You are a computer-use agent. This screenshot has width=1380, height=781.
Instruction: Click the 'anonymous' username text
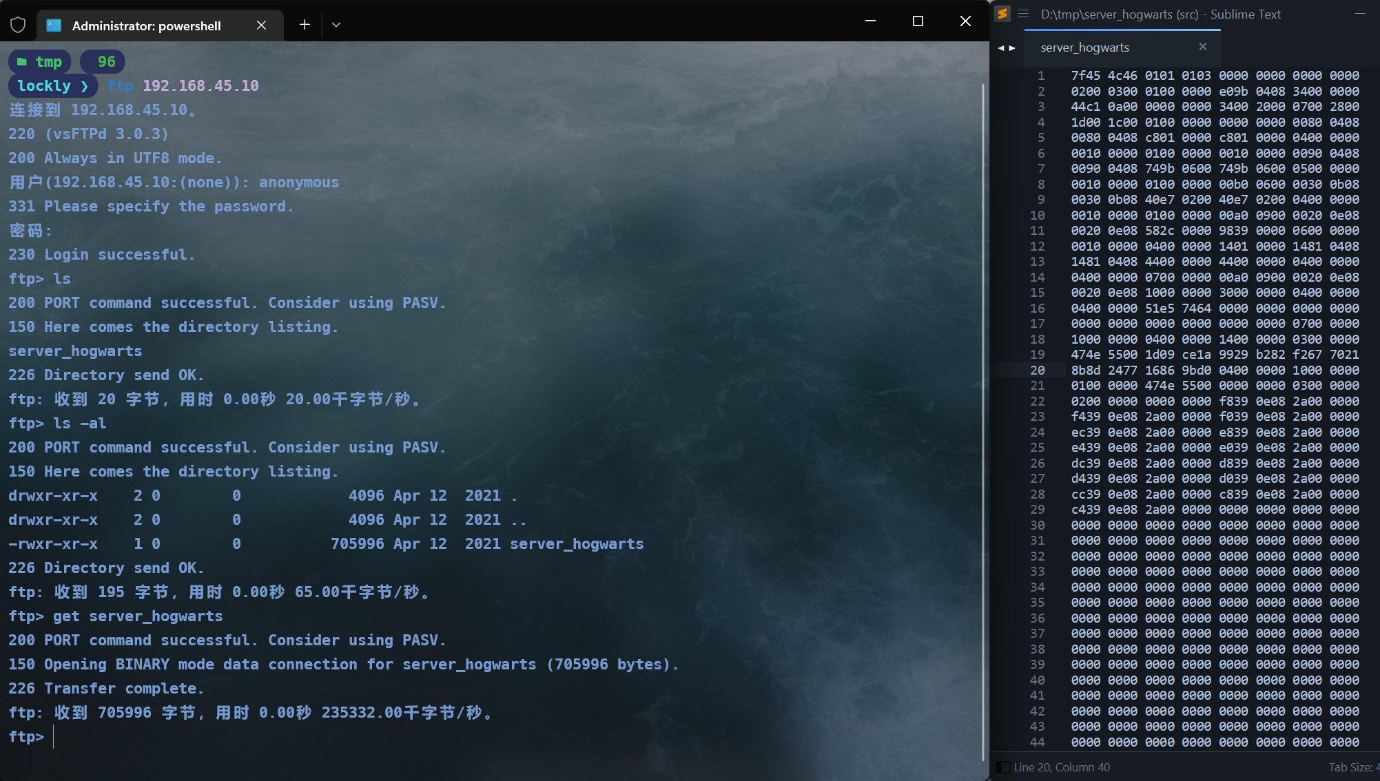point(299,182)
